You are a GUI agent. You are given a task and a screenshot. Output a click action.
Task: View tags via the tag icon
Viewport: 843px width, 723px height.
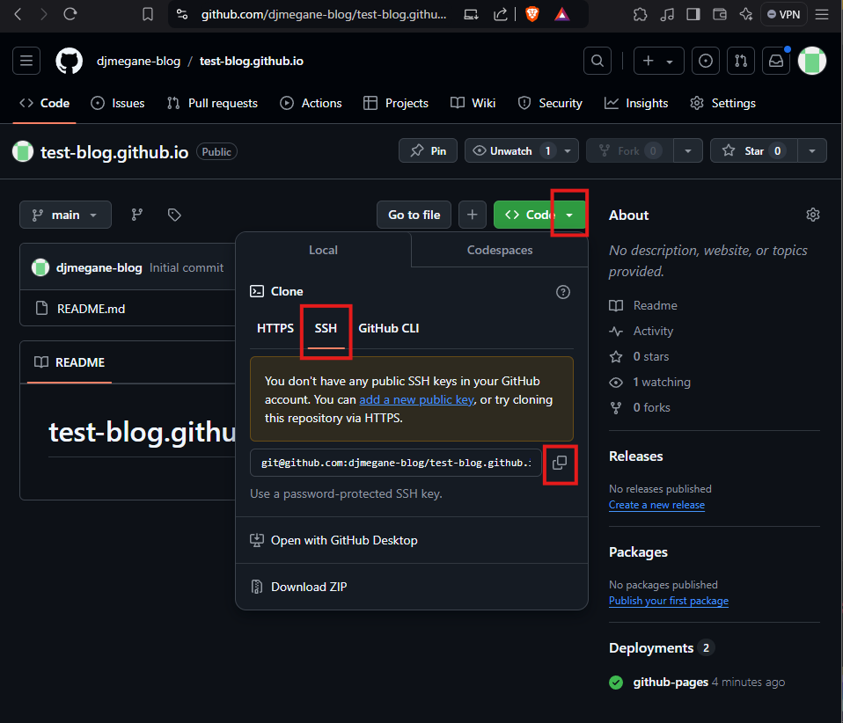pos(174,215)
